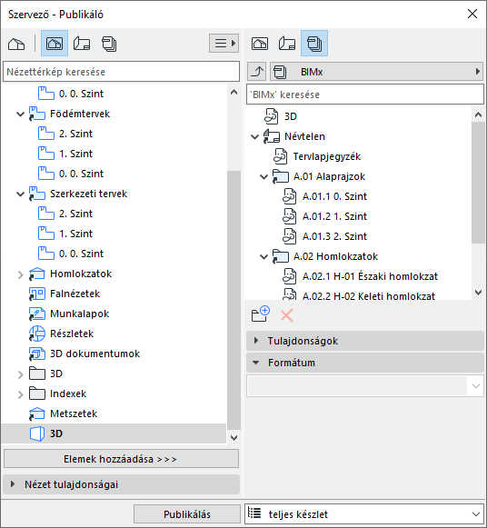The height and width of the screenshot is (528, 487).
Task: Go up one level in publisher sets
Action: [x=257, y=72]
